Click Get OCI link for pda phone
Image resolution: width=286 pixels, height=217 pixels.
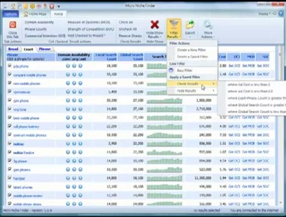click(234, 66)
